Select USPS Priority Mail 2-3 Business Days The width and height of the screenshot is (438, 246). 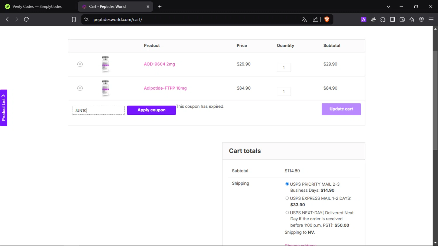287,184
